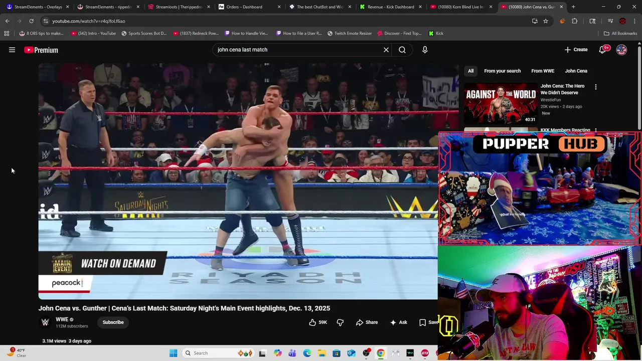Open weather widget showing 40°F

click(17, 353)
